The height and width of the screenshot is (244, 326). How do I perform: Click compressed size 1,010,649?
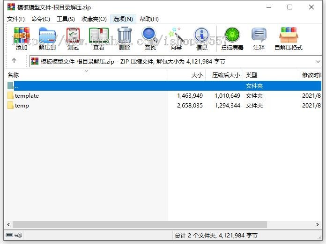click(228, 96)
